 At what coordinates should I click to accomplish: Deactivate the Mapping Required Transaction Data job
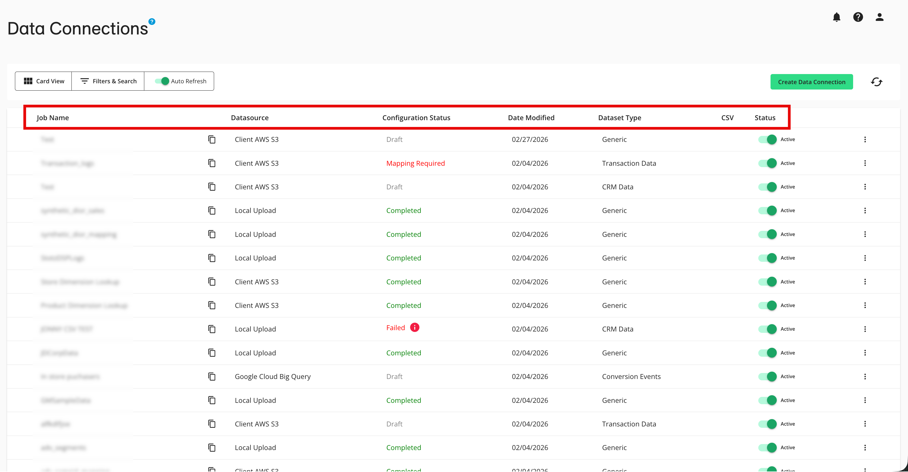pos(768,163)
